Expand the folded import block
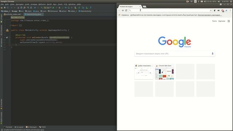The height and width of the screenshot is (131, 233). [20, 25]
